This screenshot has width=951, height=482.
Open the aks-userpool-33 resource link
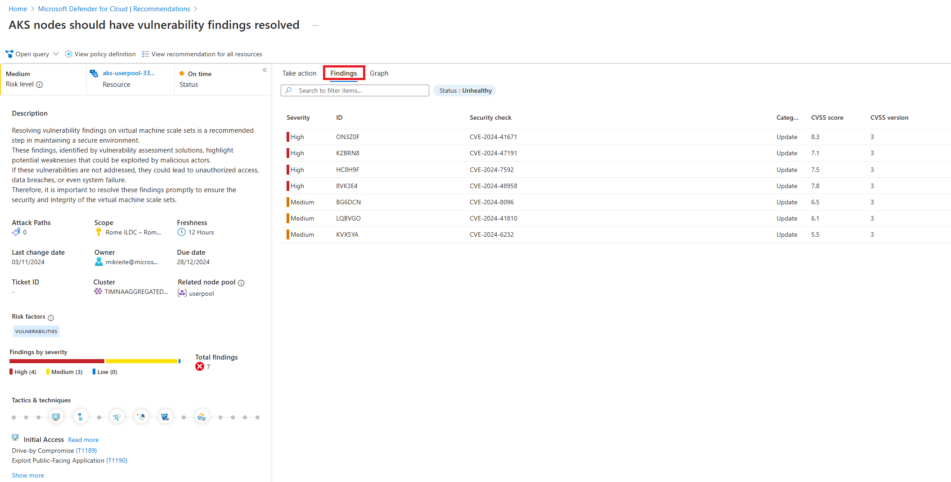pos(129,73)
